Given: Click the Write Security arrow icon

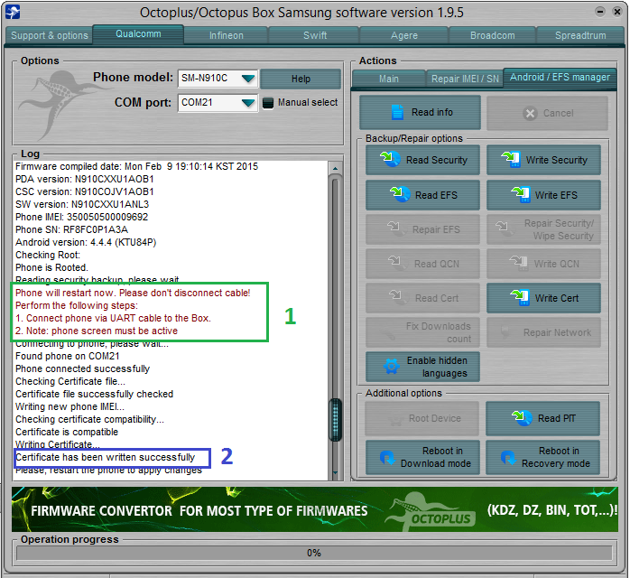Looking at the screenshot, I should pos(511,159).
